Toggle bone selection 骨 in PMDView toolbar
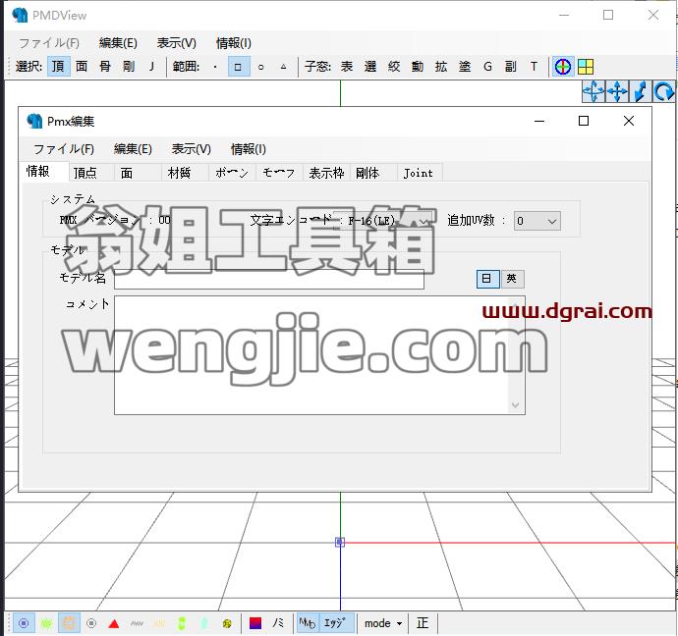678x636 pixels. 105,67
